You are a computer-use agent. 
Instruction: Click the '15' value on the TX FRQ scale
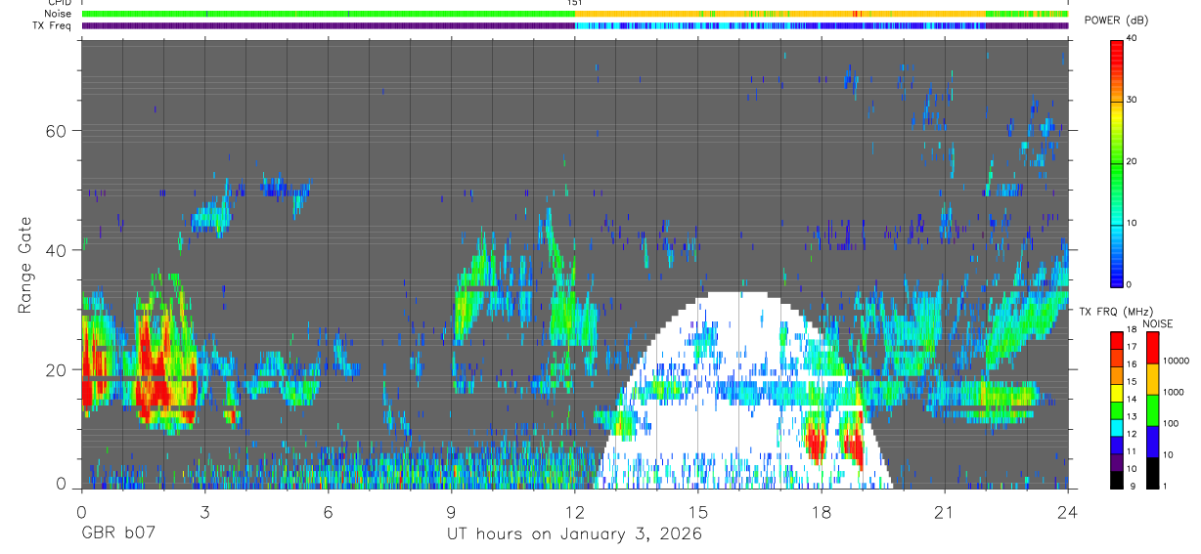coord(1132,382)
